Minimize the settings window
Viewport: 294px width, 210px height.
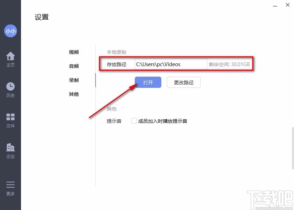(275, 5)
